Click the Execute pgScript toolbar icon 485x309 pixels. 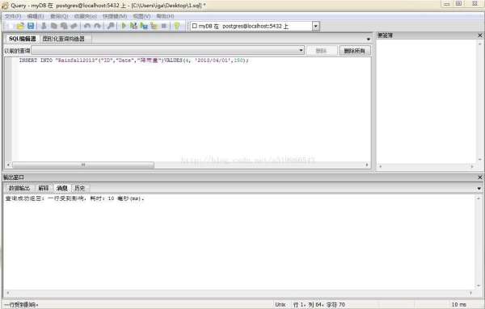click(133, 27)
